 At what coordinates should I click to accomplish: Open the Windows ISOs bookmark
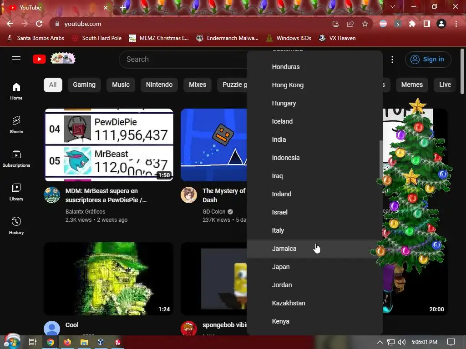[289, 38]
